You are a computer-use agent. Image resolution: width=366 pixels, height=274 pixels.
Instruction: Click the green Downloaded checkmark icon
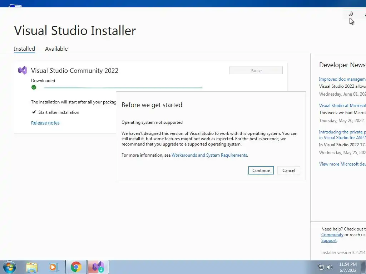tap(34, 87)
